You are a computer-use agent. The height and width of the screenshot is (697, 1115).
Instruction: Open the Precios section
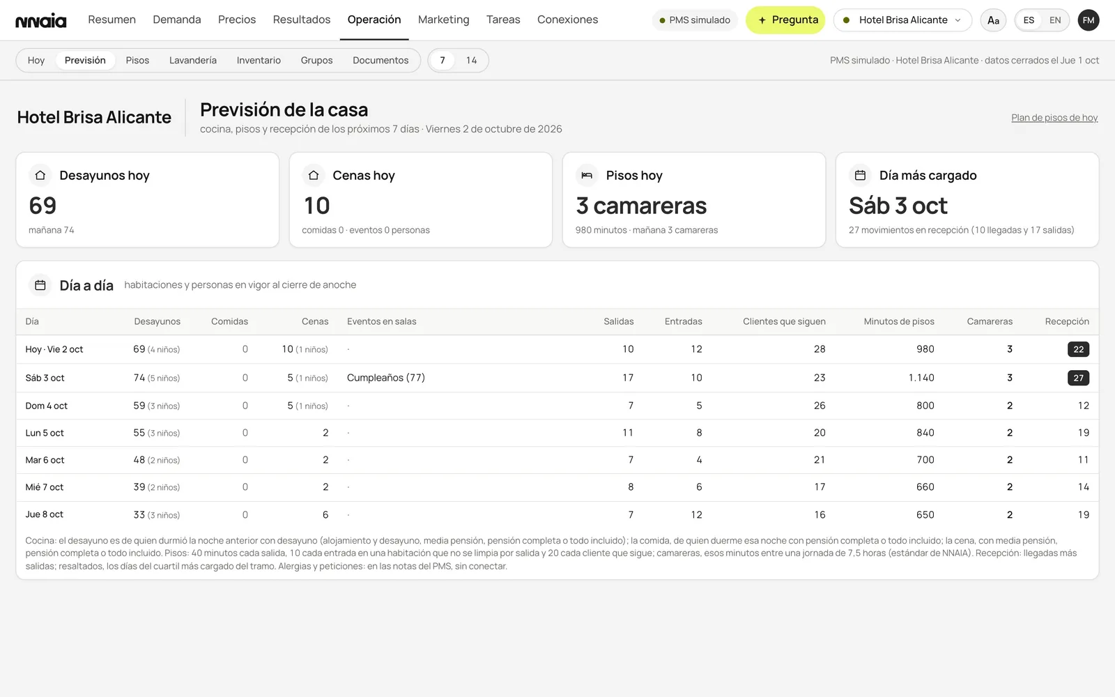pos(237,20)
